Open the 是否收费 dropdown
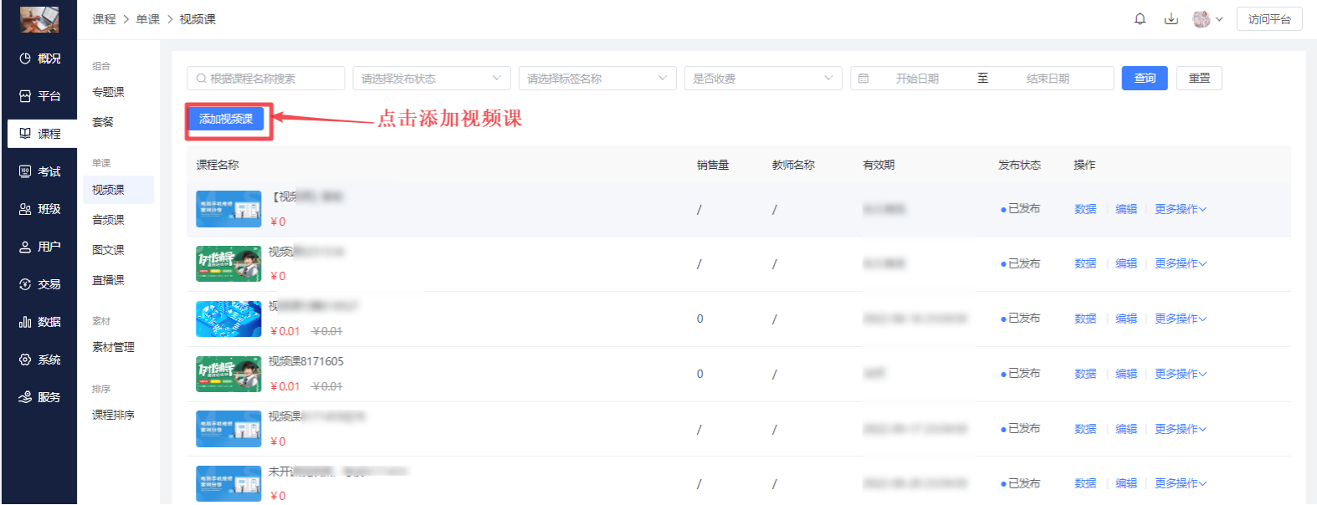Screen dimensions: 1317x505 pyautogui.click(x=762, y=79)
